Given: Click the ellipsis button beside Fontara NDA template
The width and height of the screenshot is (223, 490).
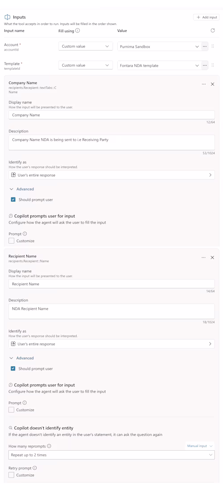Looking at the screenshot, I should tap(205, 65).
